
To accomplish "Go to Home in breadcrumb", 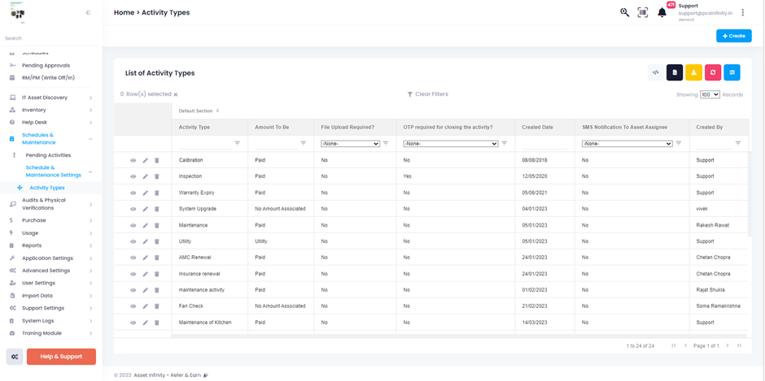I will [x=124, y=13].
